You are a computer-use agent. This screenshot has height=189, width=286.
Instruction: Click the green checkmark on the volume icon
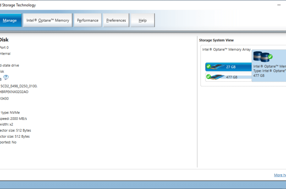tap(270, 57)
